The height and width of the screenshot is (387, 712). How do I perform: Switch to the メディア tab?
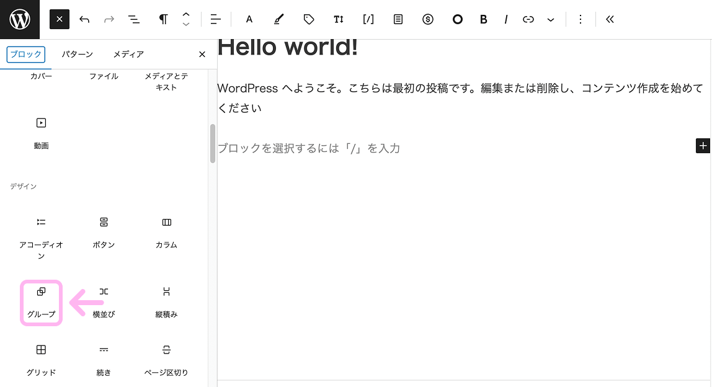coord(128,54)
